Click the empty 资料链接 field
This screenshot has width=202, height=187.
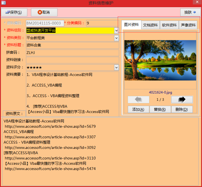click(x=72, y=60)
